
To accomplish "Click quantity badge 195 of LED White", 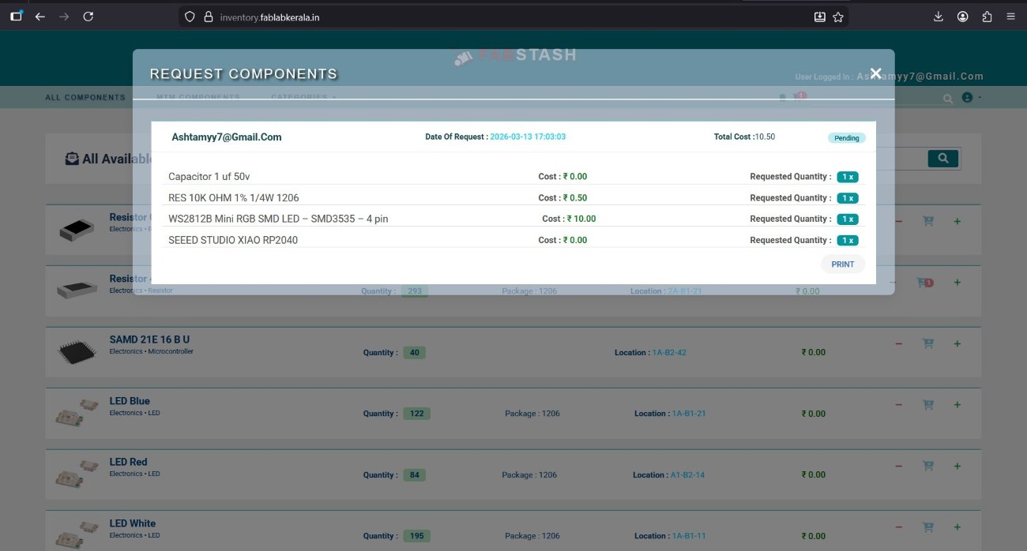I will tap(416, 536).
